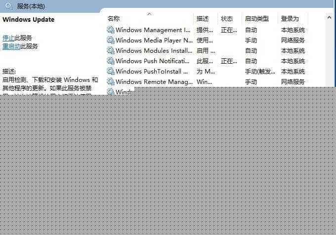The height and width of the screenshot is (235, 336).
Task: Click the 自动 startup type of Windows Modules Installer
Action: click(251, 51)
